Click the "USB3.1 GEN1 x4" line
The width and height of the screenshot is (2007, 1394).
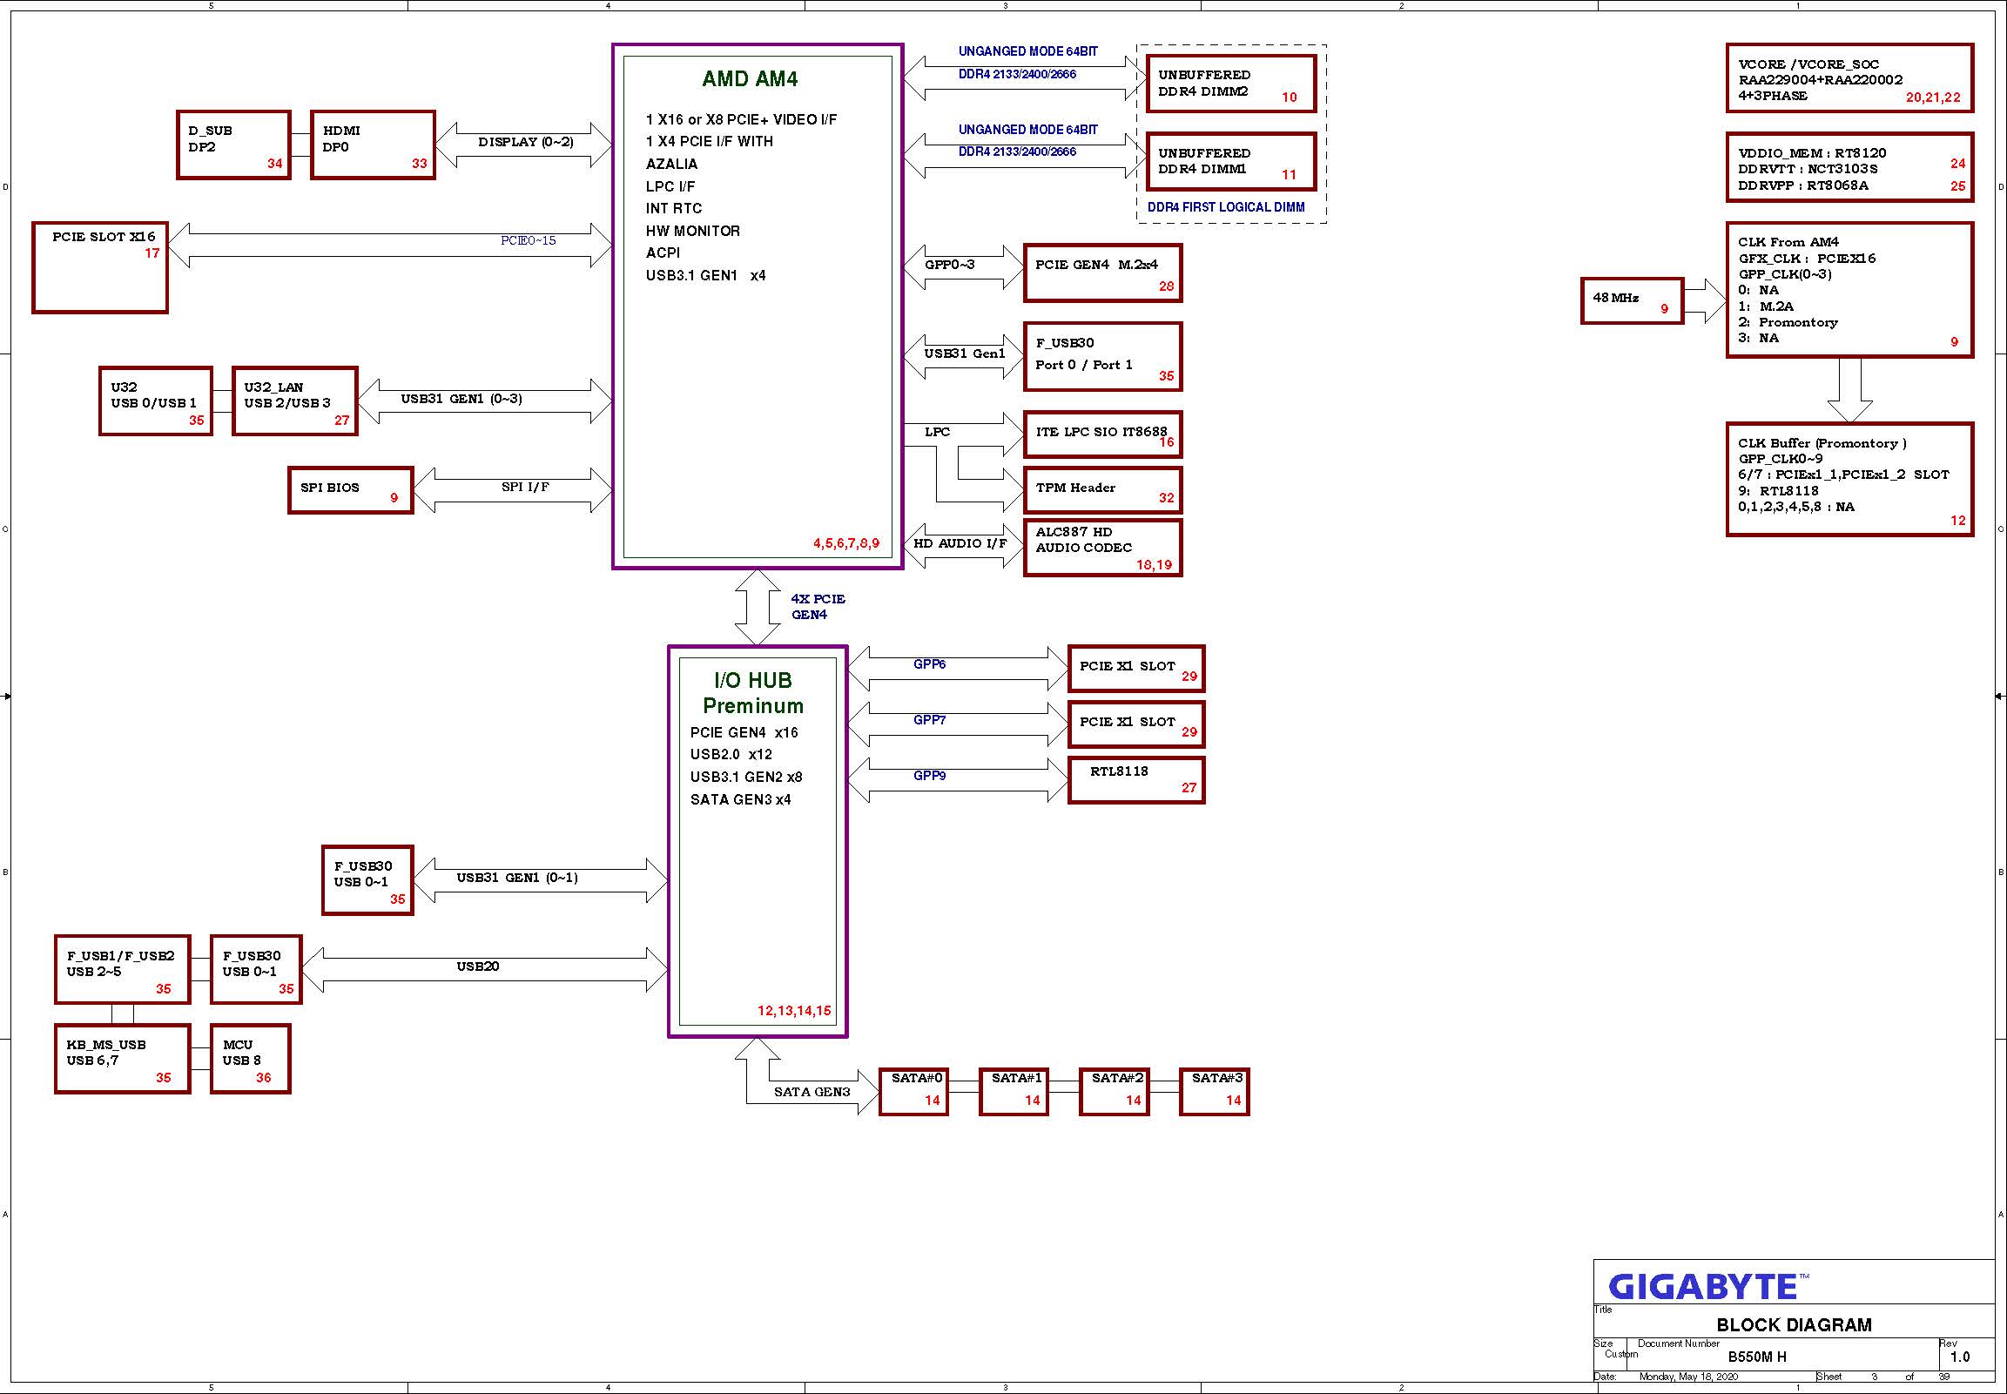click(x=705, y=276)
